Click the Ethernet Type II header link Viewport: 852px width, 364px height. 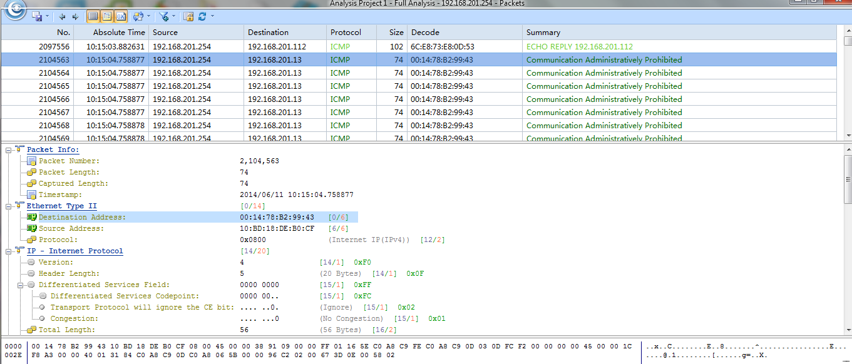point(61,206)
